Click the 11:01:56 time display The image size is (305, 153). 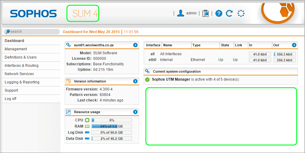(x=131, y=32)
